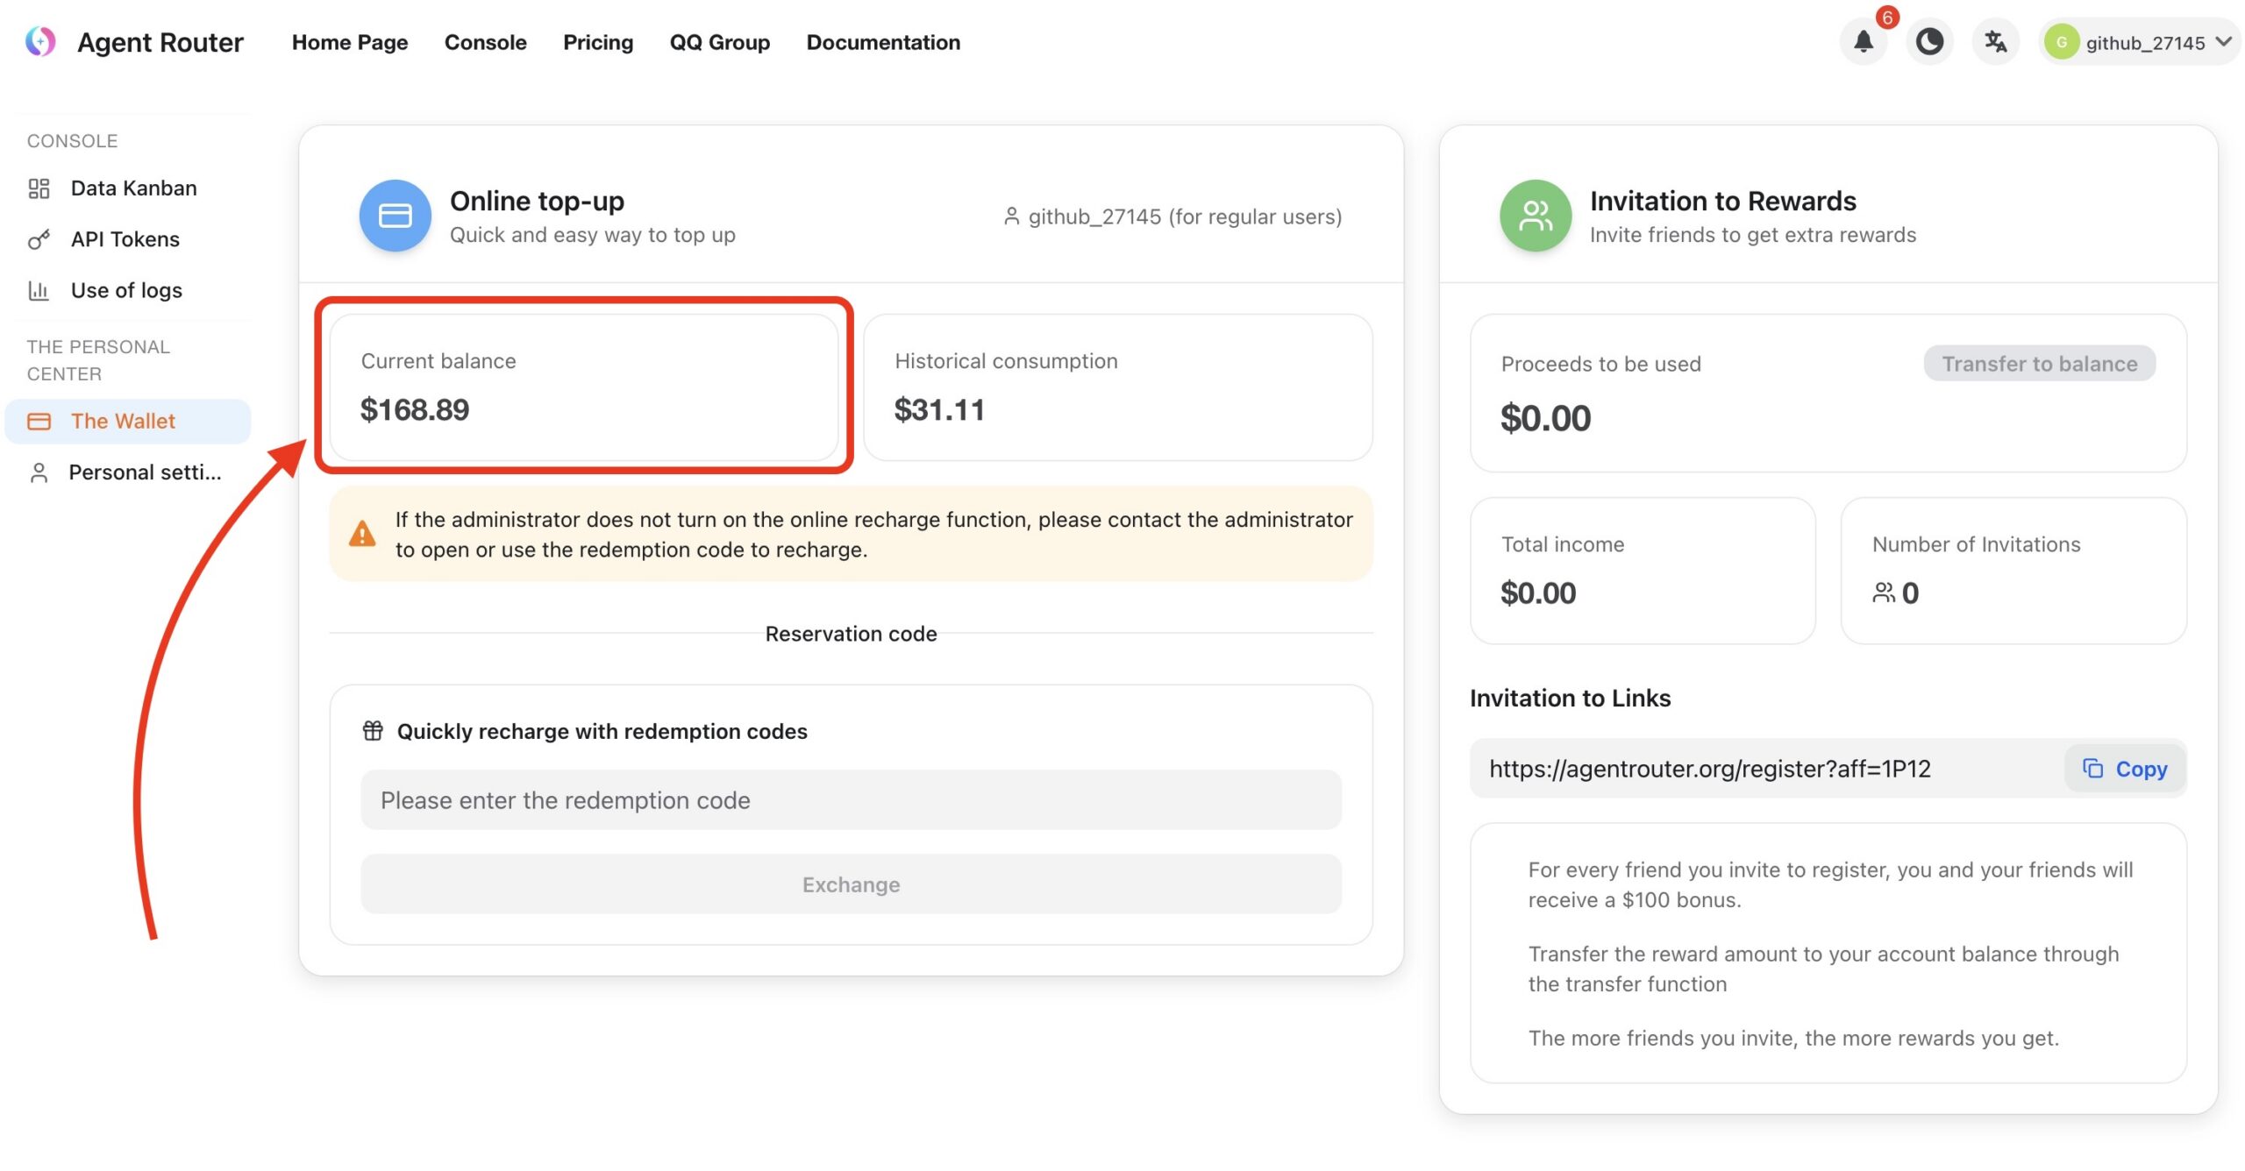
Task: Go to API Tokens in the sidebar
Action: [125, 238]
